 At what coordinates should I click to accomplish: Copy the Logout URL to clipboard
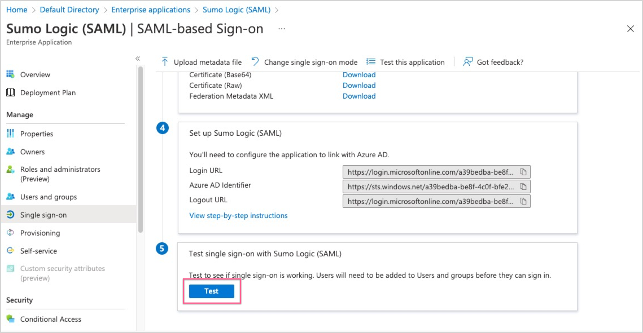[523, 201]
